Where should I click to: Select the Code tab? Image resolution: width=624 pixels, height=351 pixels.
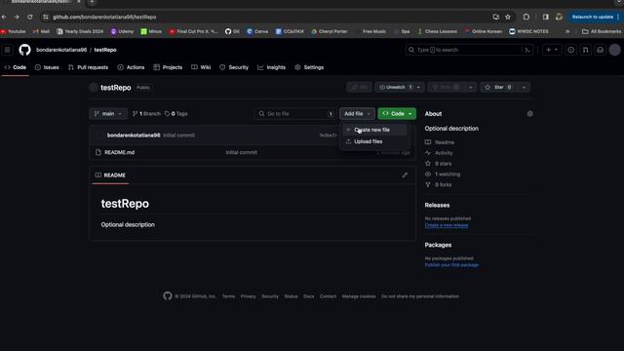click(16, 67)
